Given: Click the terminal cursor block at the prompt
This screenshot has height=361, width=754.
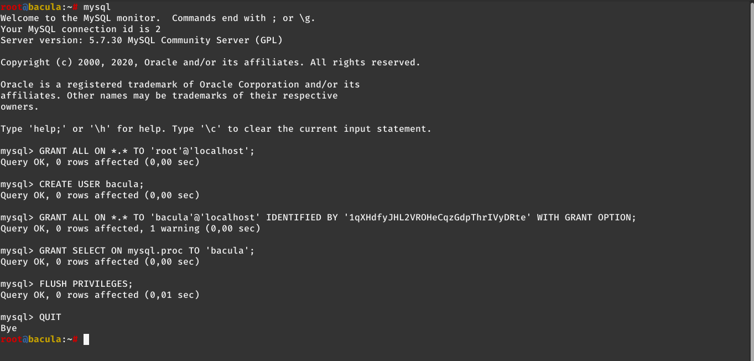Looking at the screenshot, I should [x=86, y=339].
